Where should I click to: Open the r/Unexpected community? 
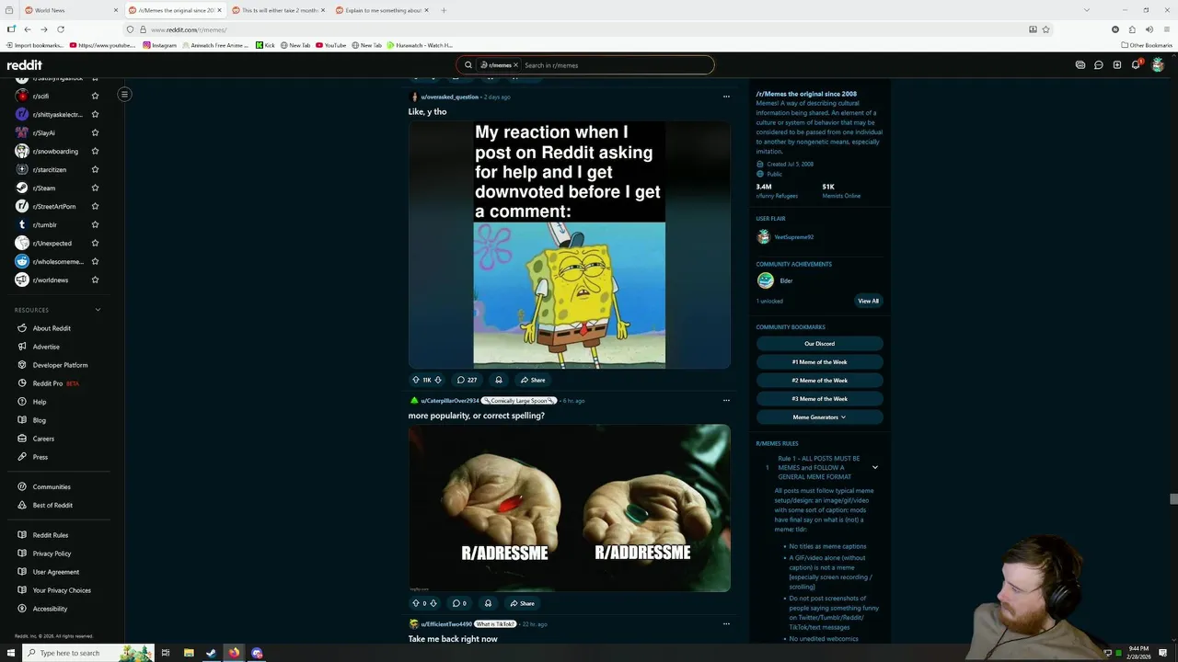pos(52,243)
